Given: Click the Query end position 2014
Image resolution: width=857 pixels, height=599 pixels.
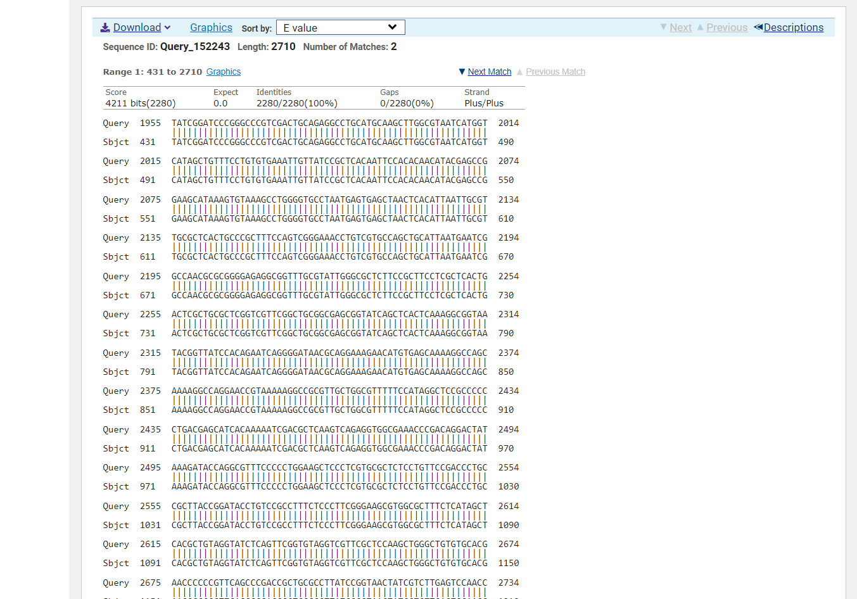Looking at the screenshot, I should 509,123.
